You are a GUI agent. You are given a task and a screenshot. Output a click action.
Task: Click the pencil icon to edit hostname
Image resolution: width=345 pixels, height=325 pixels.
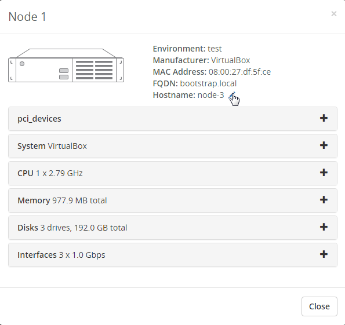pyautogui.click(x=232, y=96)
